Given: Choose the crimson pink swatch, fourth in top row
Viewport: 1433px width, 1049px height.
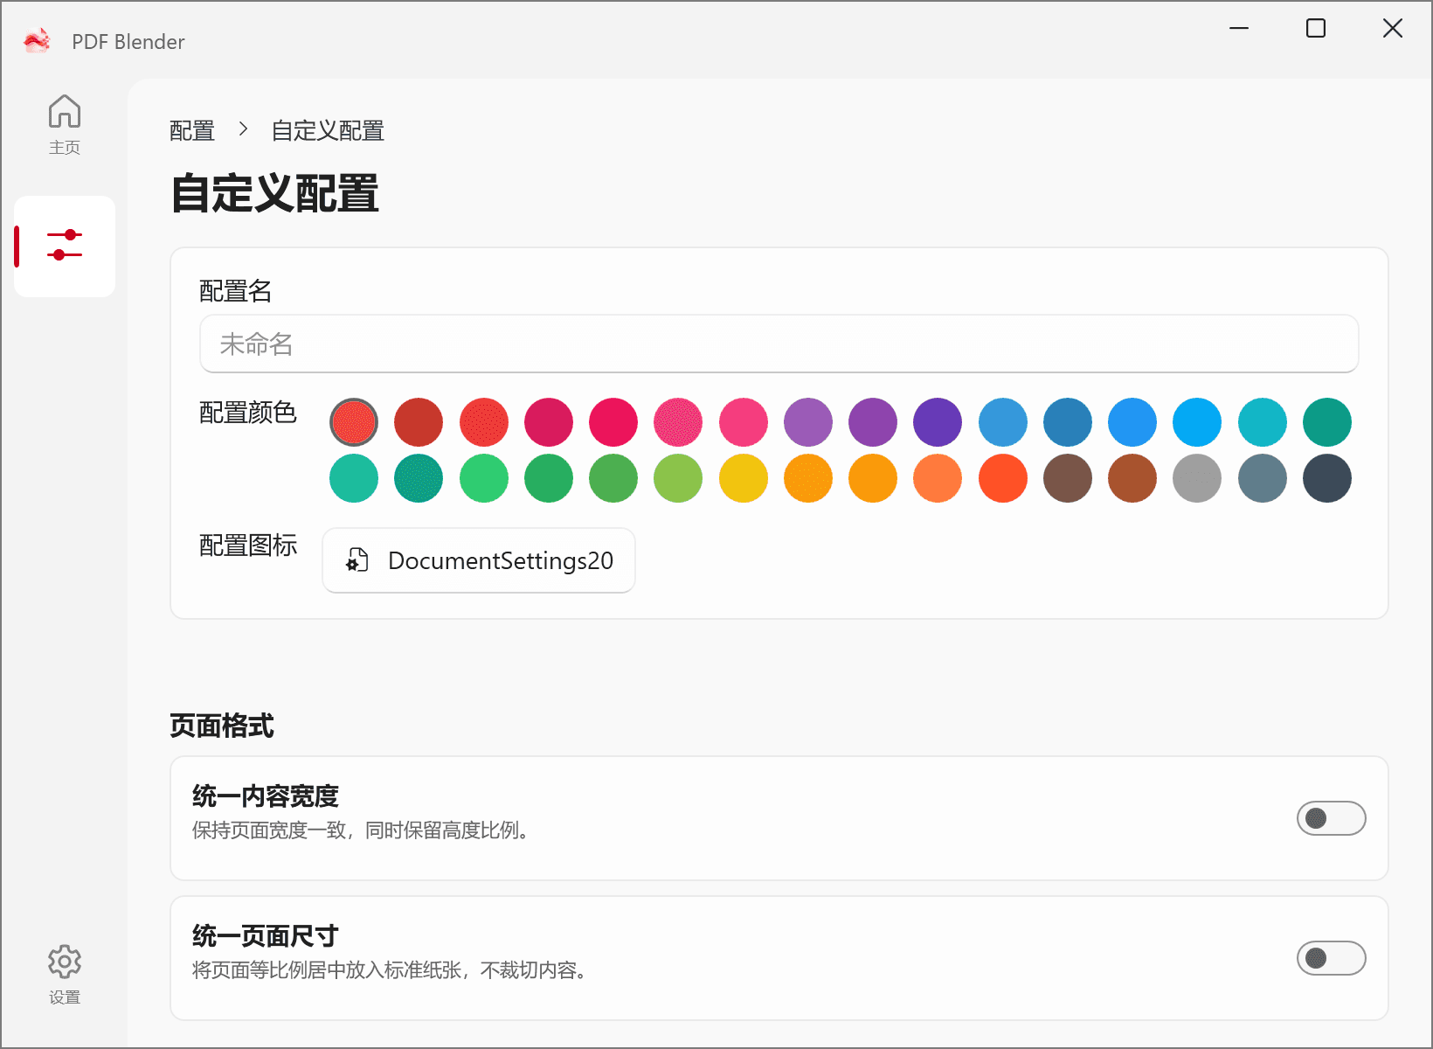Looking at the screenshot, I should click(x=549, y=422).
